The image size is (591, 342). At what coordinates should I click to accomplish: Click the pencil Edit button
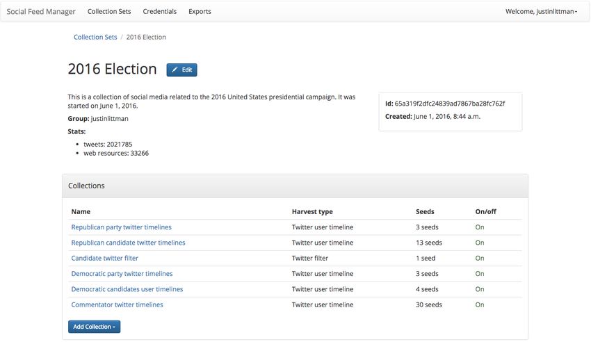pos(181,70)
